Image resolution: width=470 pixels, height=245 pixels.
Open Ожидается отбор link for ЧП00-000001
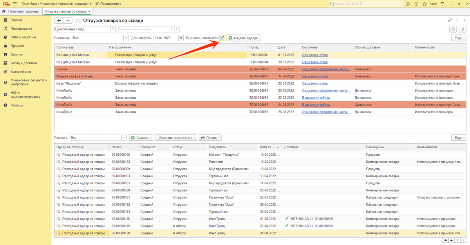(315, 55)
